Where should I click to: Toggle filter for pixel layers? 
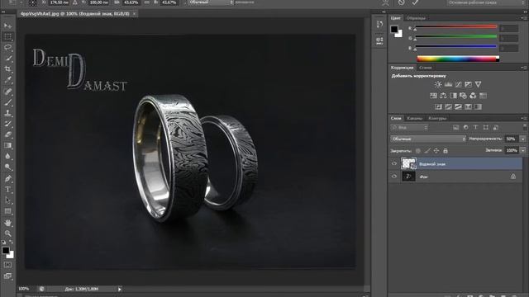pyautogui.click(x=455, y=127)
